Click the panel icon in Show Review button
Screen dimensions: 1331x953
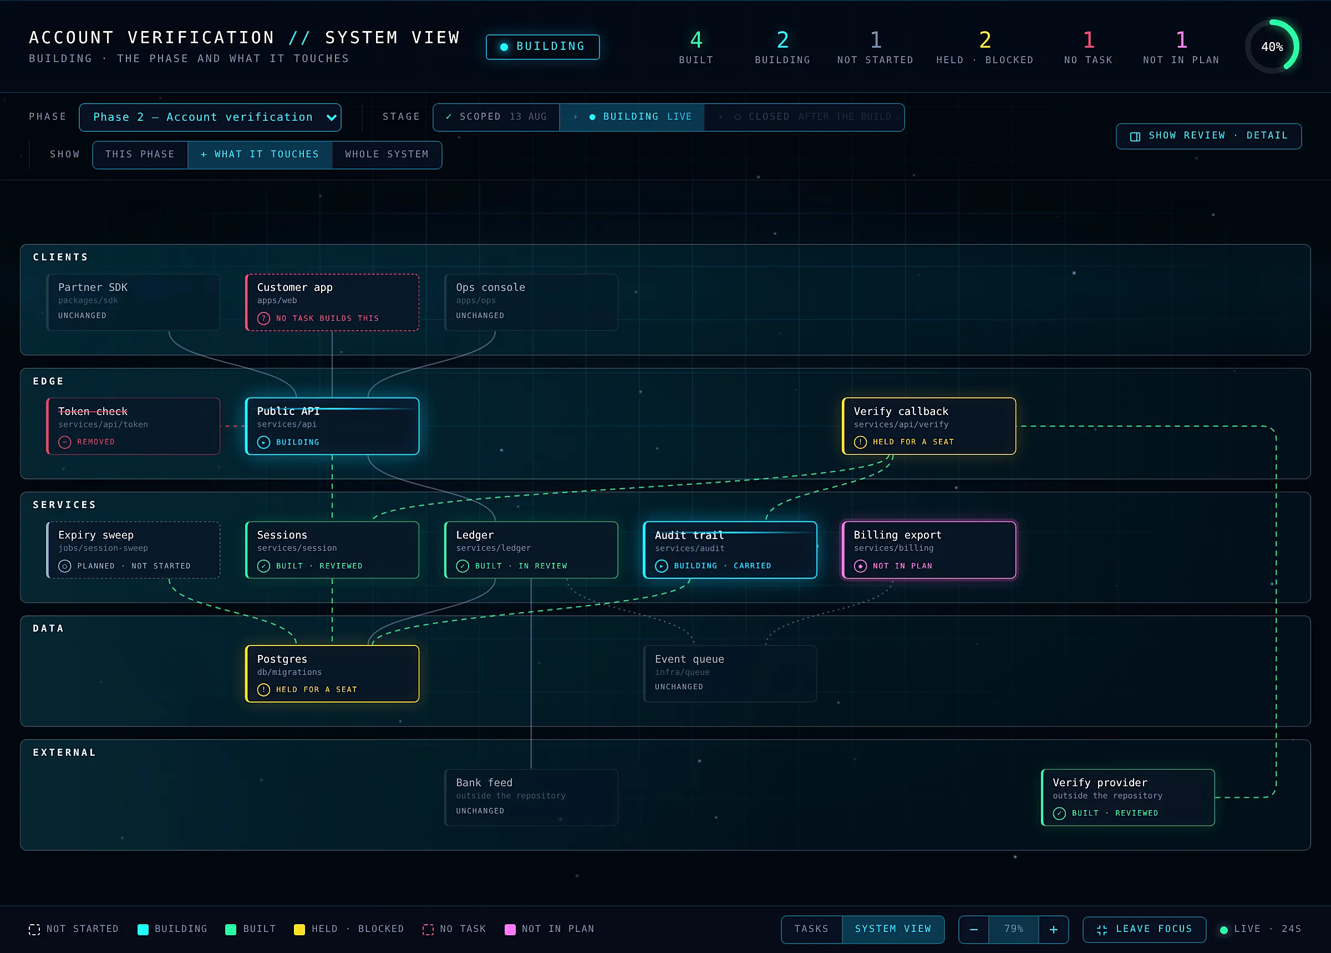[x=1136, y=136]
